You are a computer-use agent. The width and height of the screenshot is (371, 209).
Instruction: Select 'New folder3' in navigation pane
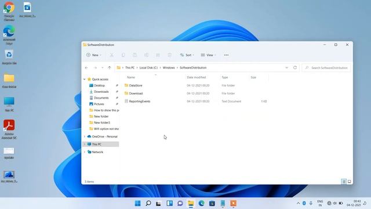point(102,122)
